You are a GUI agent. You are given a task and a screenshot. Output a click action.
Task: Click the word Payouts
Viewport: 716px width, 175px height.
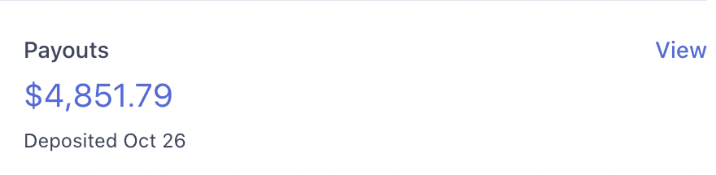pos(66,51)
